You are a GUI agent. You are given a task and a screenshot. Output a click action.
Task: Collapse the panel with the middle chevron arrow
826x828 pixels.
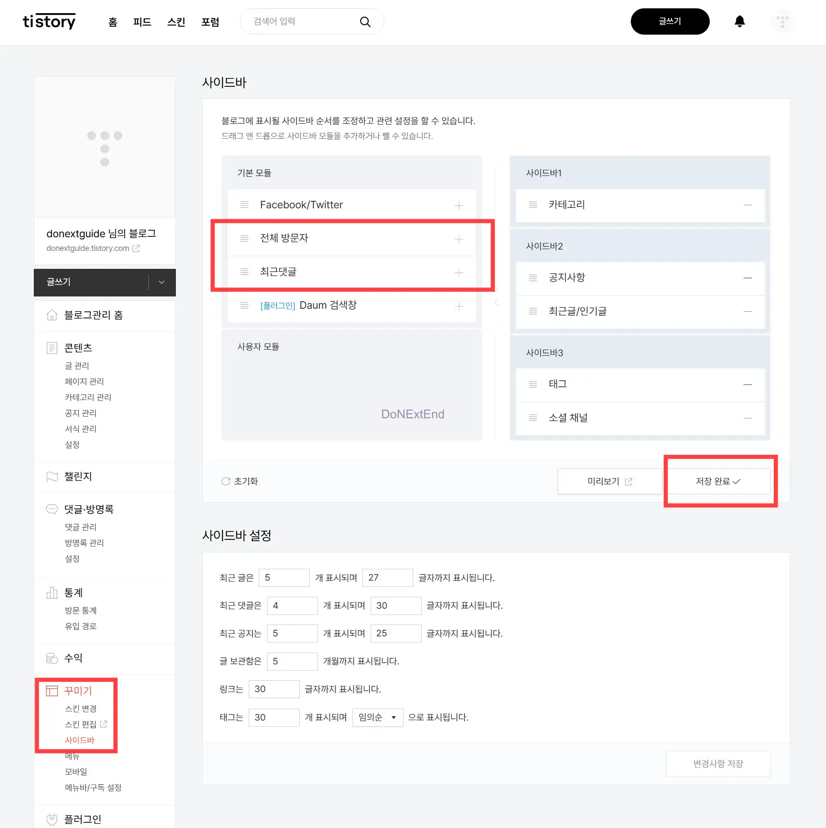[x=496, y=302]
